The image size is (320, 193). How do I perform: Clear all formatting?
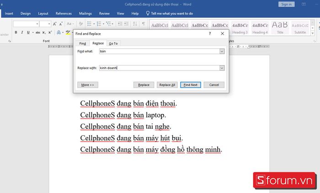pos(81,24)
